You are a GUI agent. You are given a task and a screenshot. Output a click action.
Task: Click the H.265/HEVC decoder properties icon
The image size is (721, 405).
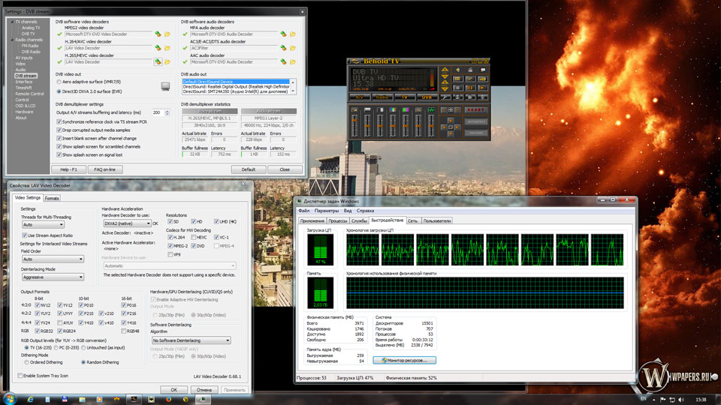158,61
